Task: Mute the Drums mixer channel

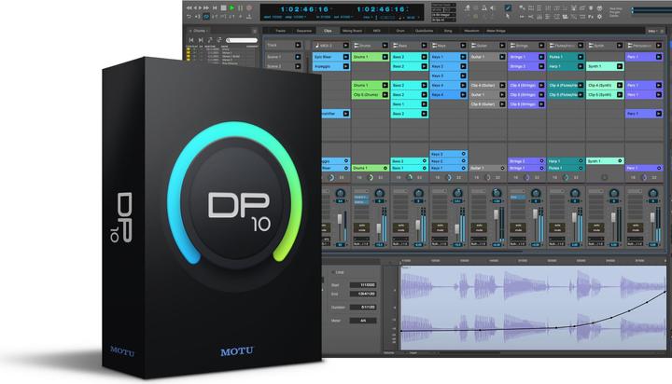Action: [362, 230]
